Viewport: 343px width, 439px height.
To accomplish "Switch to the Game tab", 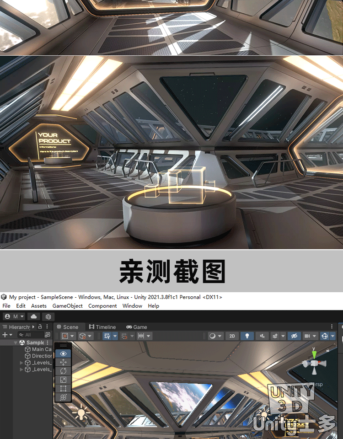I will coord(137,327).
